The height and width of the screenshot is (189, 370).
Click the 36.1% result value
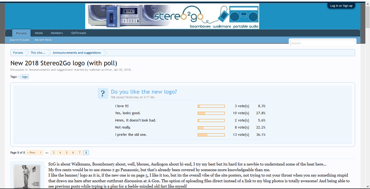coord(261,135)
